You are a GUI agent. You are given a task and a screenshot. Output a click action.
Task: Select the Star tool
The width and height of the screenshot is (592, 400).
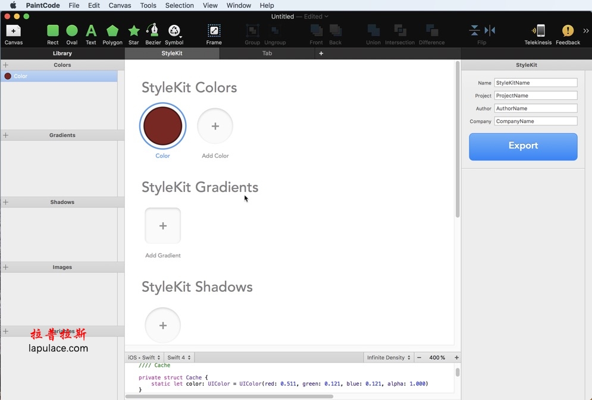point(134,34)
